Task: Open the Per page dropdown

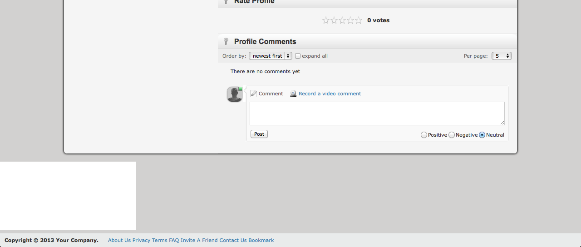Action: (502, 56)
